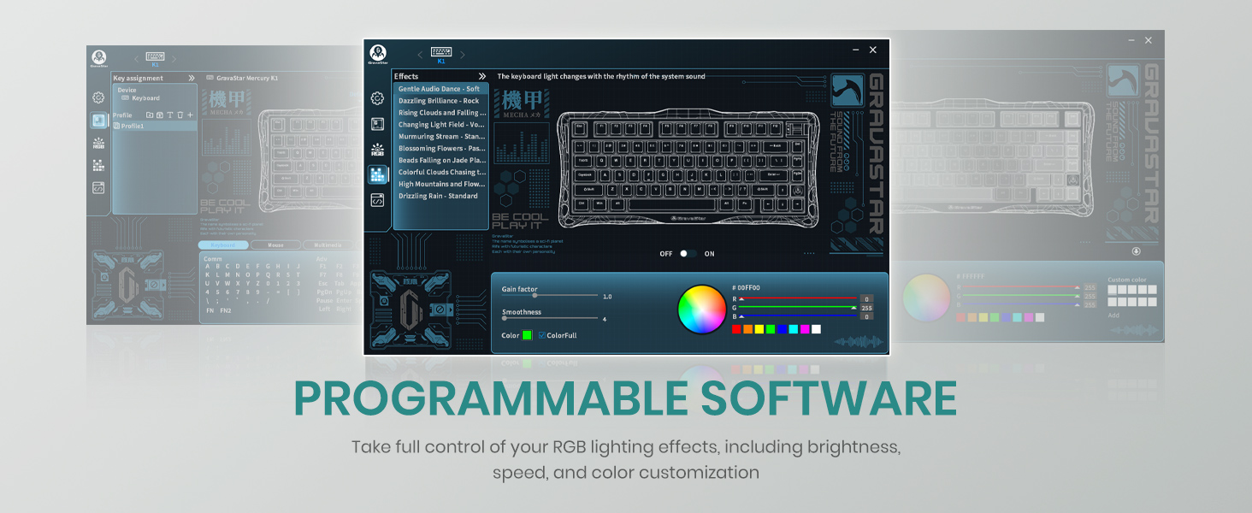Click first custom color slot in right window
Screen dimensions: 1252x513
click(x=1113, y=291)
